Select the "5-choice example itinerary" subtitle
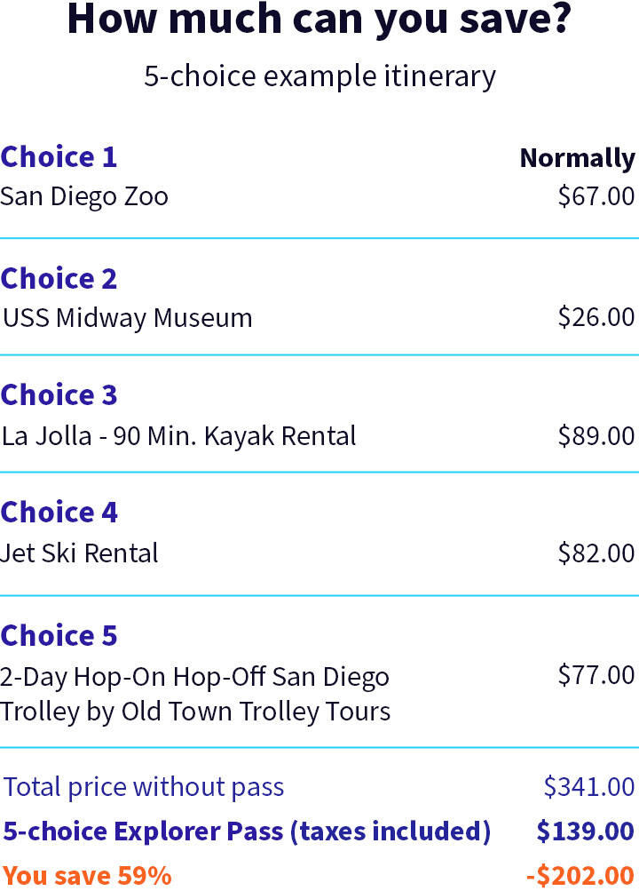The image size is (639, 891). (319, 76)
